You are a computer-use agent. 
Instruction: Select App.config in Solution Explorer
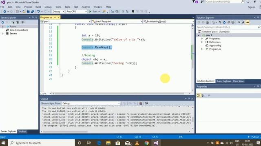pyautogui.click(x=215, y=45)
